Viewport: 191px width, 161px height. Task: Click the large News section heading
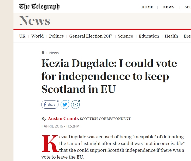35,21
